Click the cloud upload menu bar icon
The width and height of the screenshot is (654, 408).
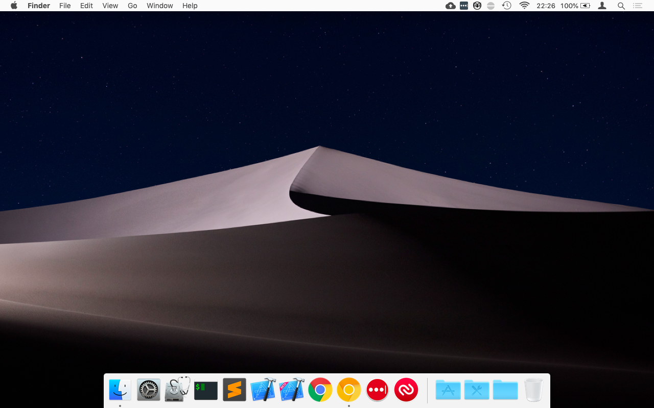click(451, 6)
